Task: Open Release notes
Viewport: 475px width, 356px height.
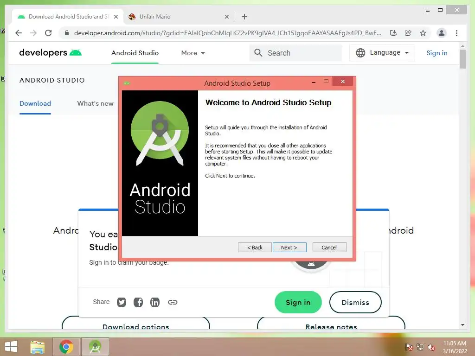Action: [x=331, y=323]
